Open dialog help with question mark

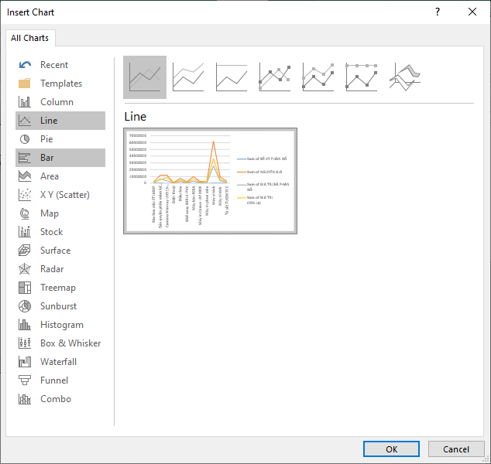coord(438,12)
